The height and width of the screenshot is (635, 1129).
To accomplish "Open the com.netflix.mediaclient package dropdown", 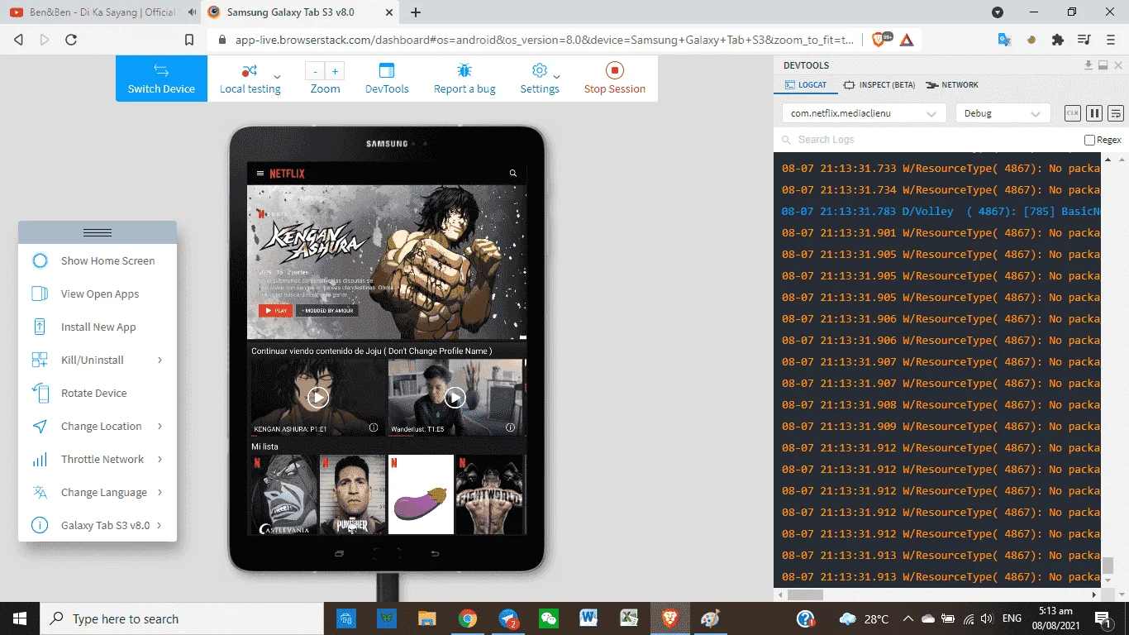I will 865,113.
